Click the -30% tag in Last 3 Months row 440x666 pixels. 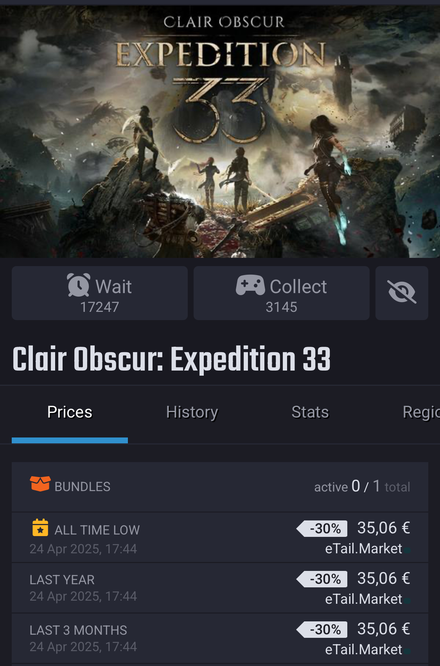pyautogui.click(x=322, y=630)
